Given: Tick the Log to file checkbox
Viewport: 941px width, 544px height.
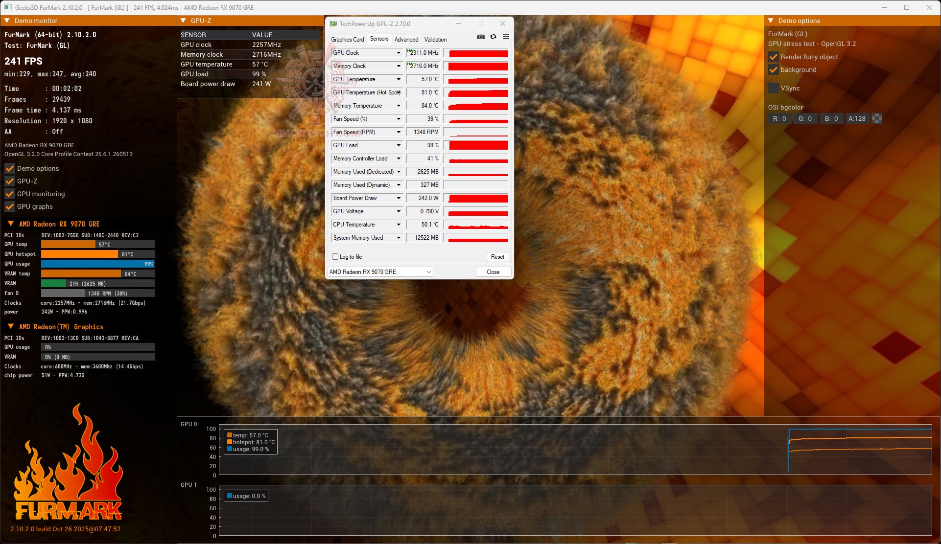Looking at the screenshot, I should click(335, 257).
